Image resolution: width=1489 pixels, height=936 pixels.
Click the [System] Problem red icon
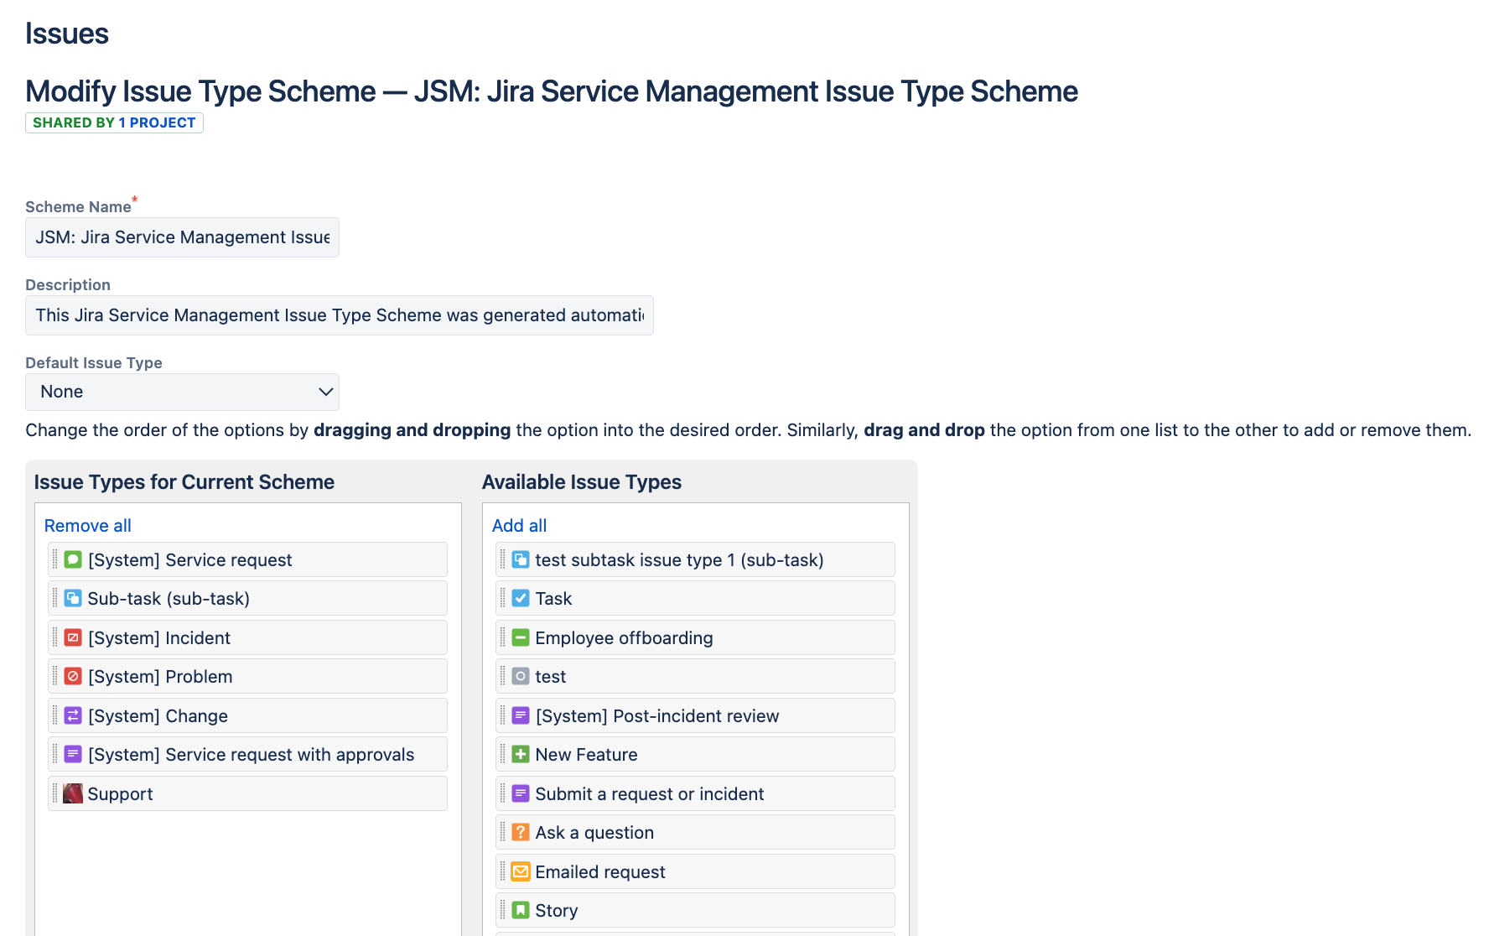[x=73, y=676]
